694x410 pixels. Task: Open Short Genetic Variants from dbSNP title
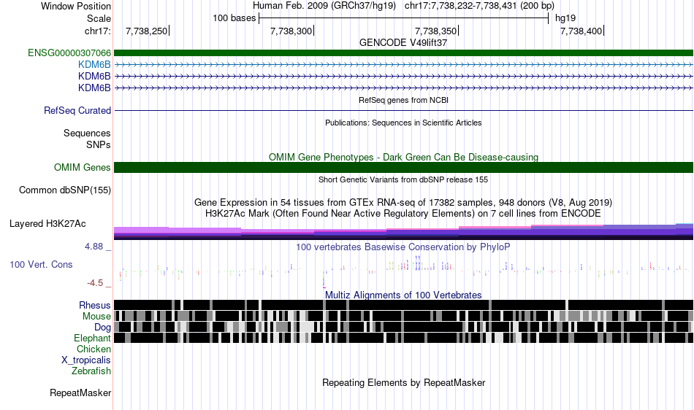[403, 179]
